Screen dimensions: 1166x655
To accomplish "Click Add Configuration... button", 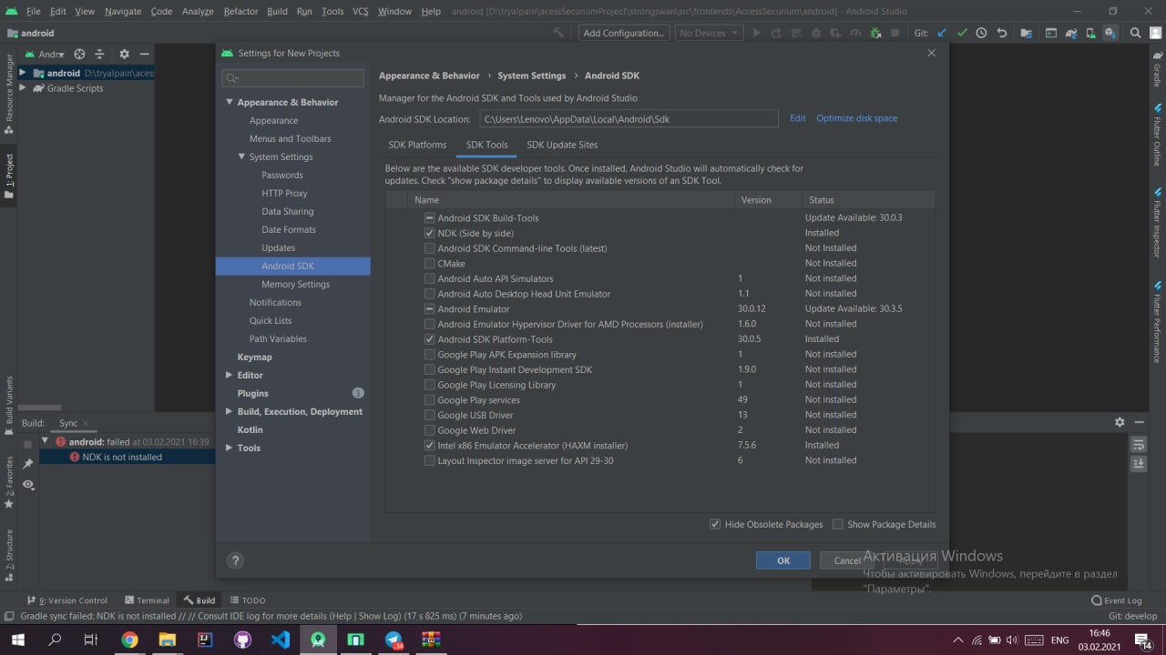I will click(x=624, y=33).
